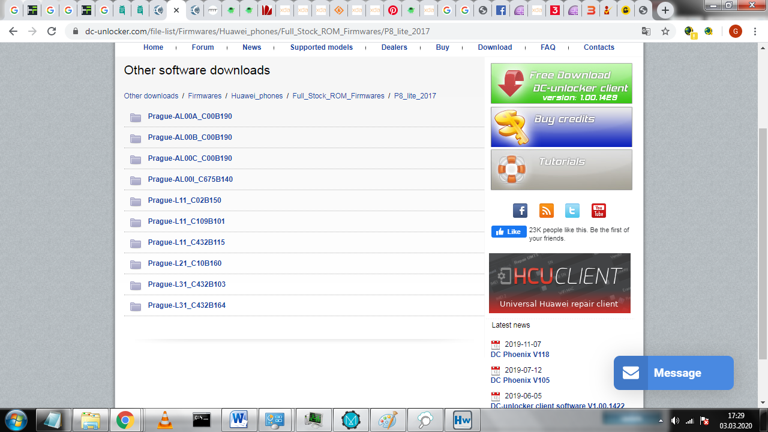
Task: Click the Buy credits banner
Action: coord(562,127)
